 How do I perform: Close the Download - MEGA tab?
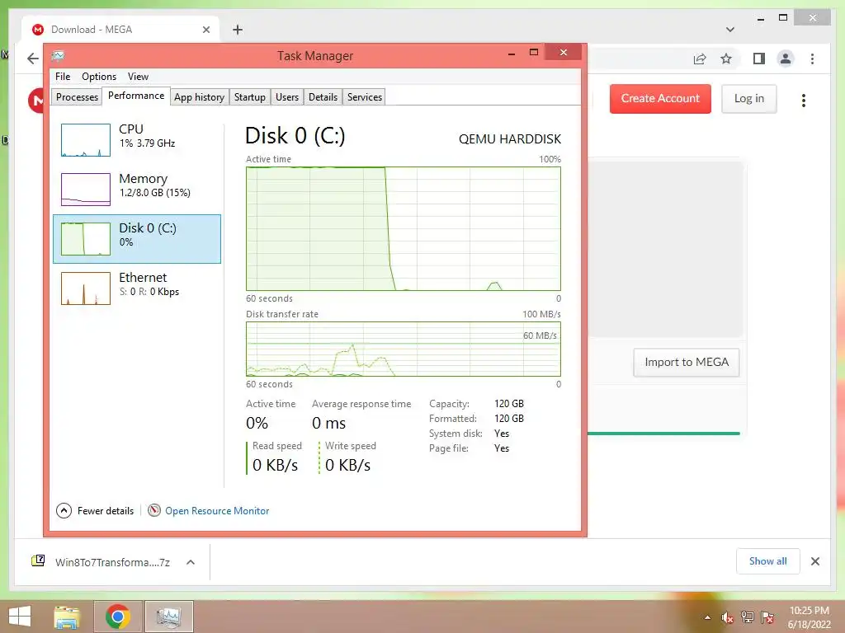(205, 30)
